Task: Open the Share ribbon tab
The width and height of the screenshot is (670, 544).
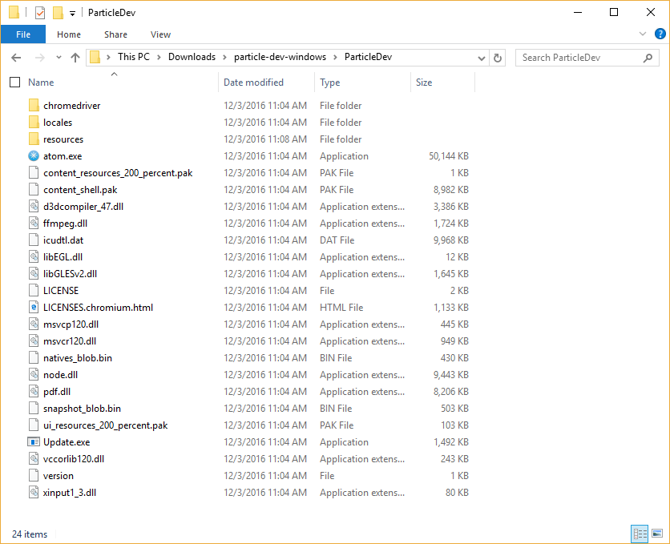Action: tap(115, 34)
